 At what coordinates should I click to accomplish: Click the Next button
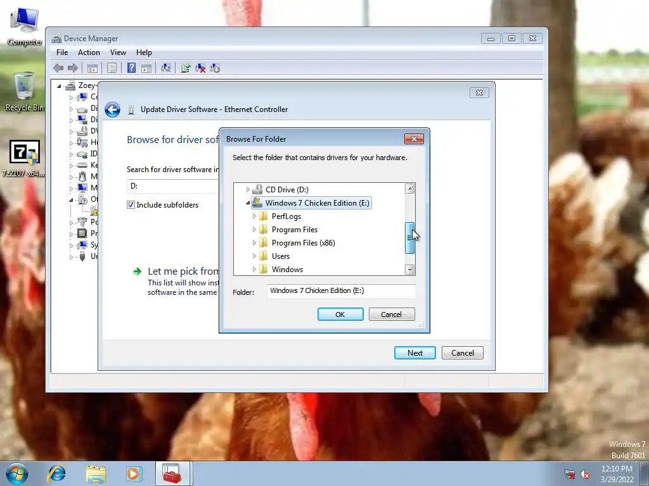click(414, 353)
